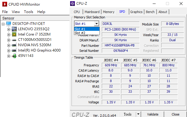Image resolution: width=187 pixels, height=117 pixels.
Task: Select the LENOVO 23553Q2 mainboard icon
Action: click(14, 29)
